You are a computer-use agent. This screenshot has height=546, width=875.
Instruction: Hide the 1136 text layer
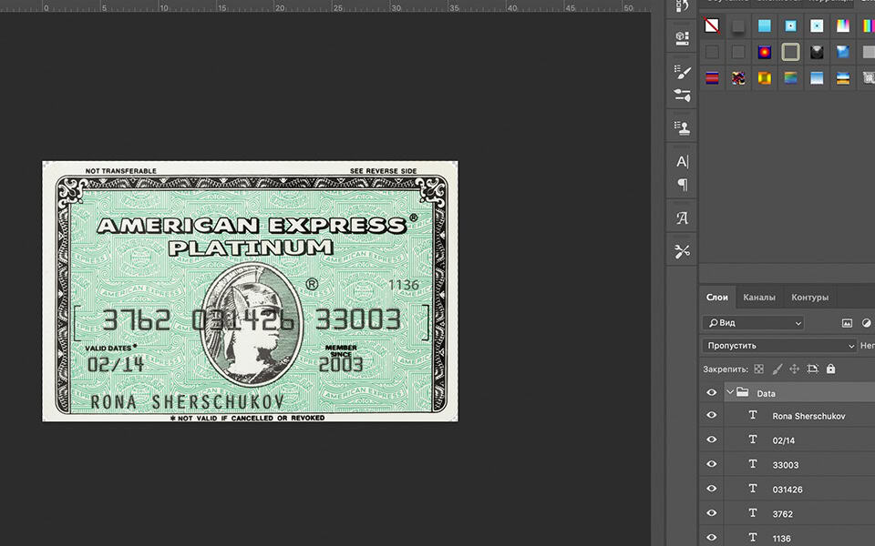[712, 538]
